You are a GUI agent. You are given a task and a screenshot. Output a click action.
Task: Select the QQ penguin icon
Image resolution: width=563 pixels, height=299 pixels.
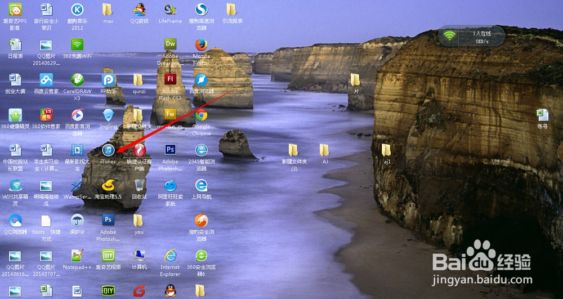point(170,291)
